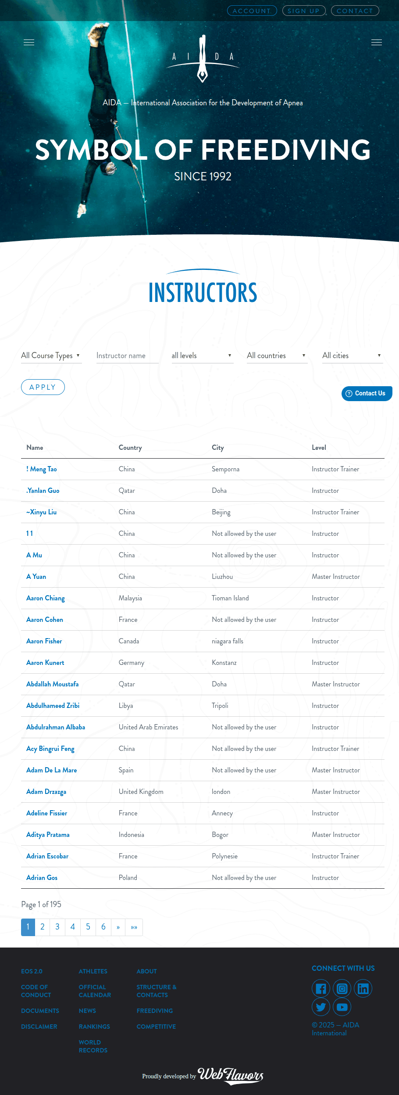Click the WebFlavors developer logo

230,1076
